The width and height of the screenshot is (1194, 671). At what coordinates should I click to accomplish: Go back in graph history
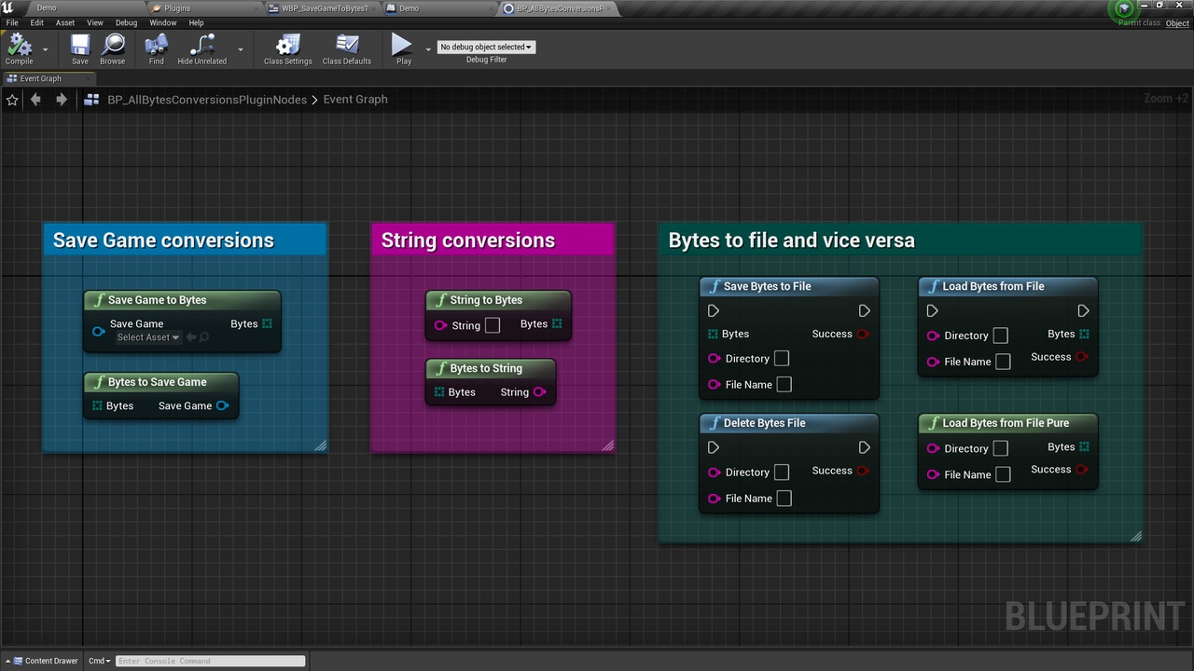[x=35, y=100]
